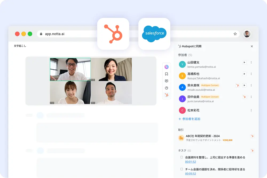Viewport: 267px width, 178px height.
Task: Click the 取引 section header
Action: click(x=181, y=130)
